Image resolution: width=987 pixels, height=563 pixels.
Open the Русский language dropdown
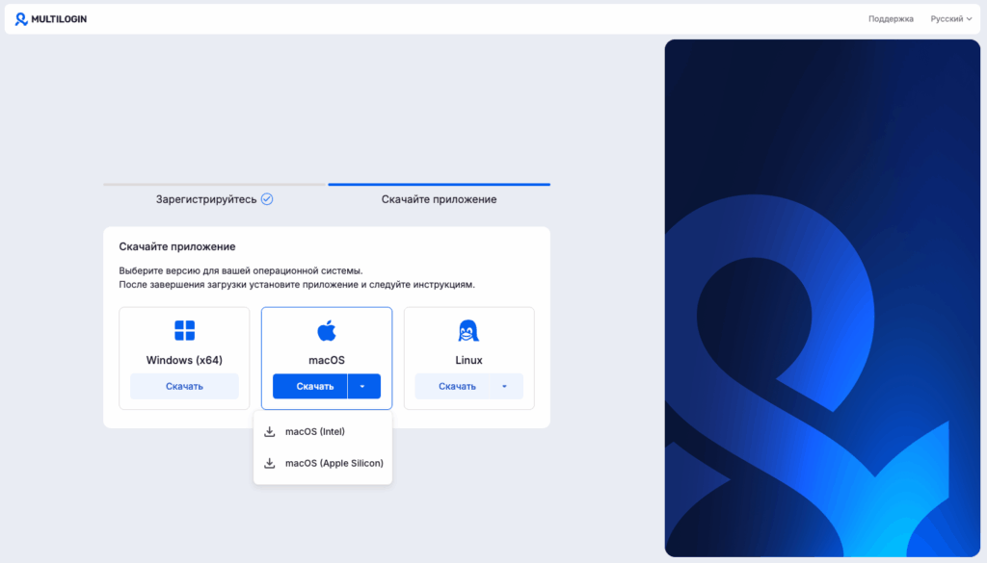[x=951, y=19]
